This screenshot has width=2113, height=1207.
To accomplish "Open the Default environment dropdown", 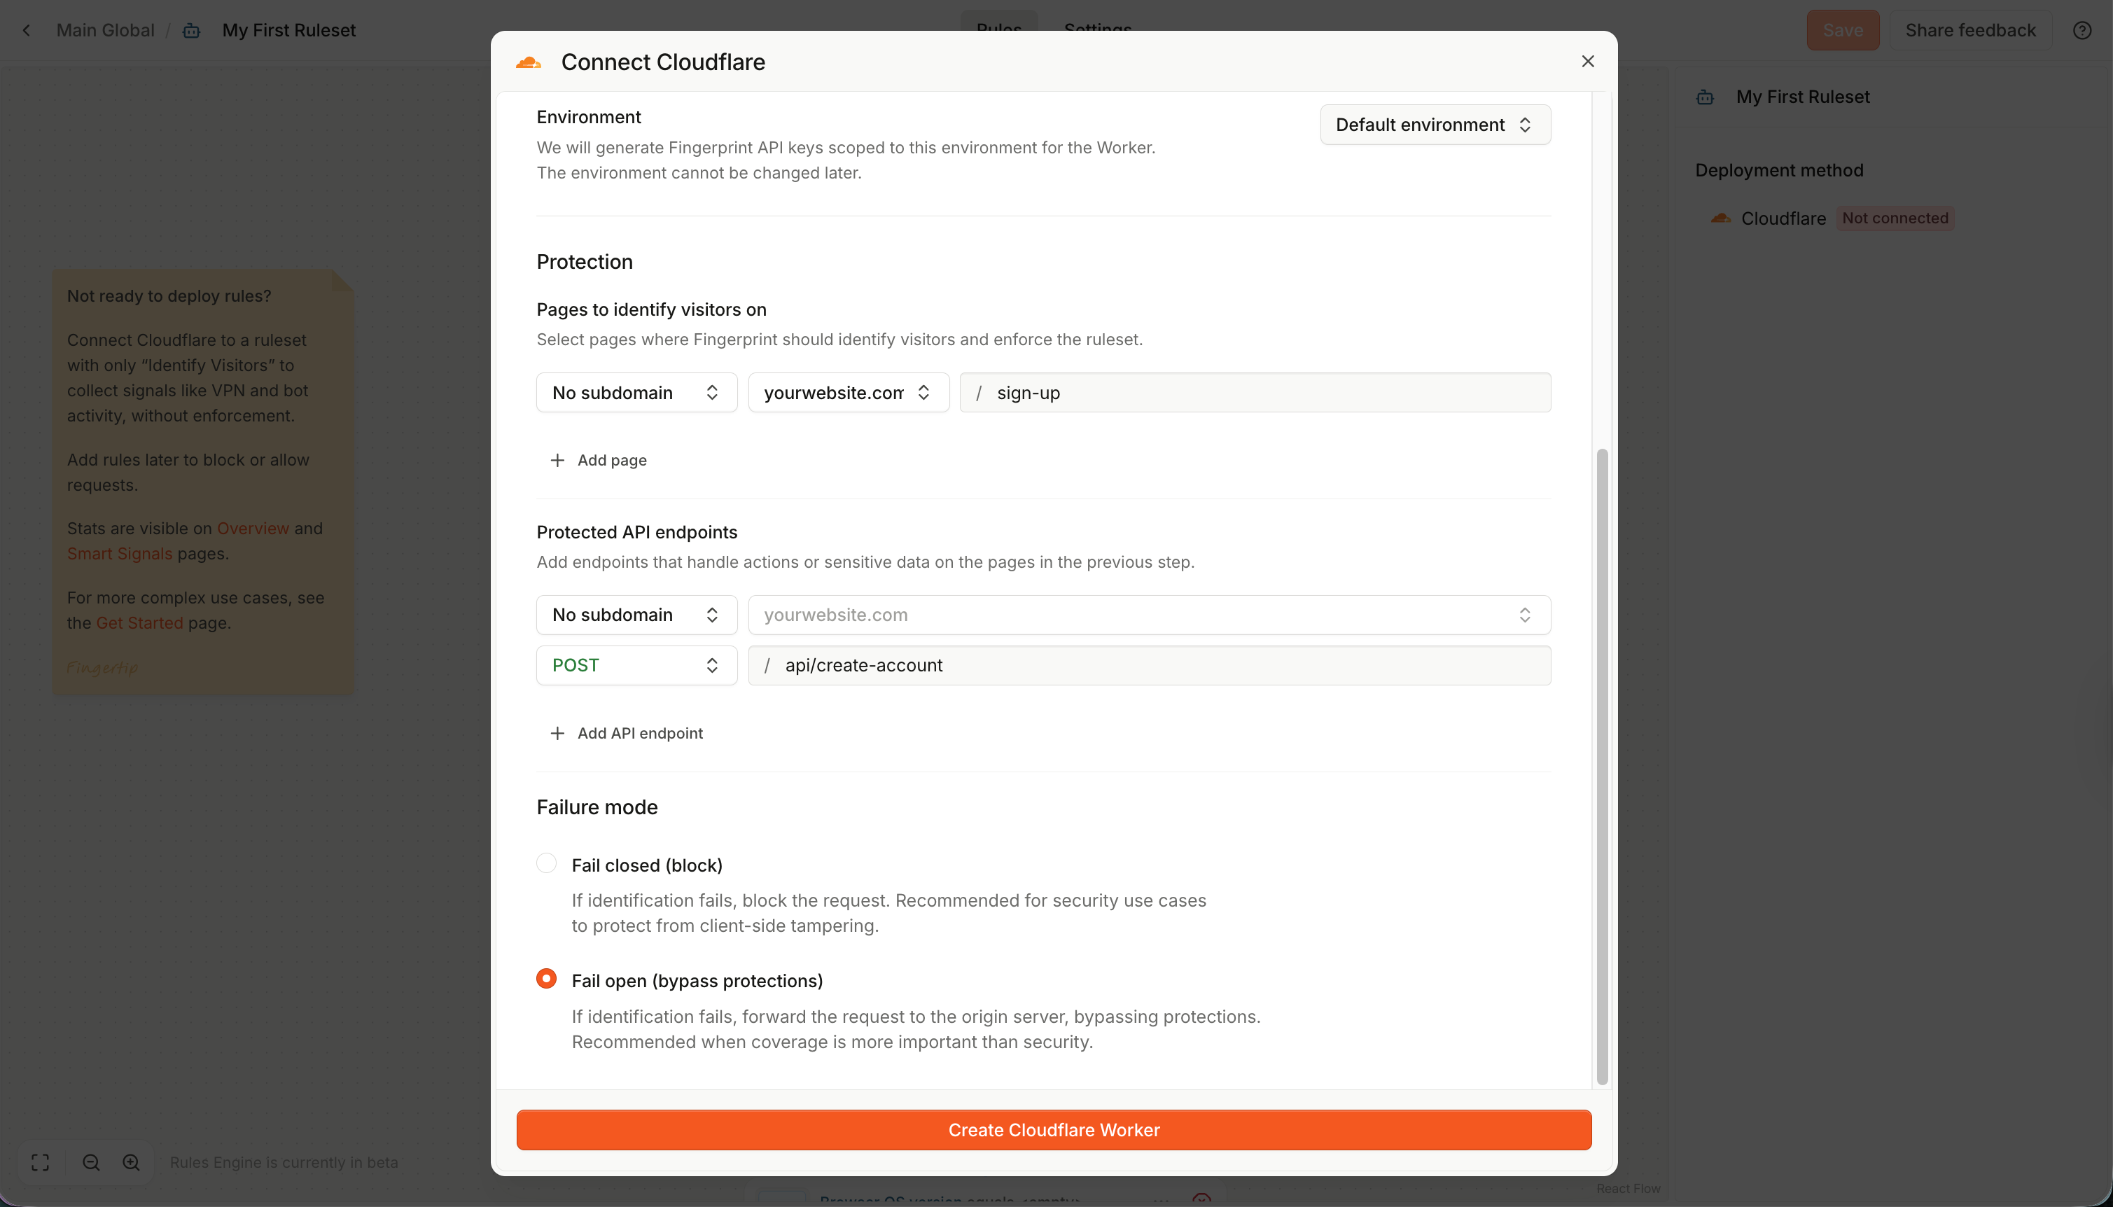I will 1434,125.
